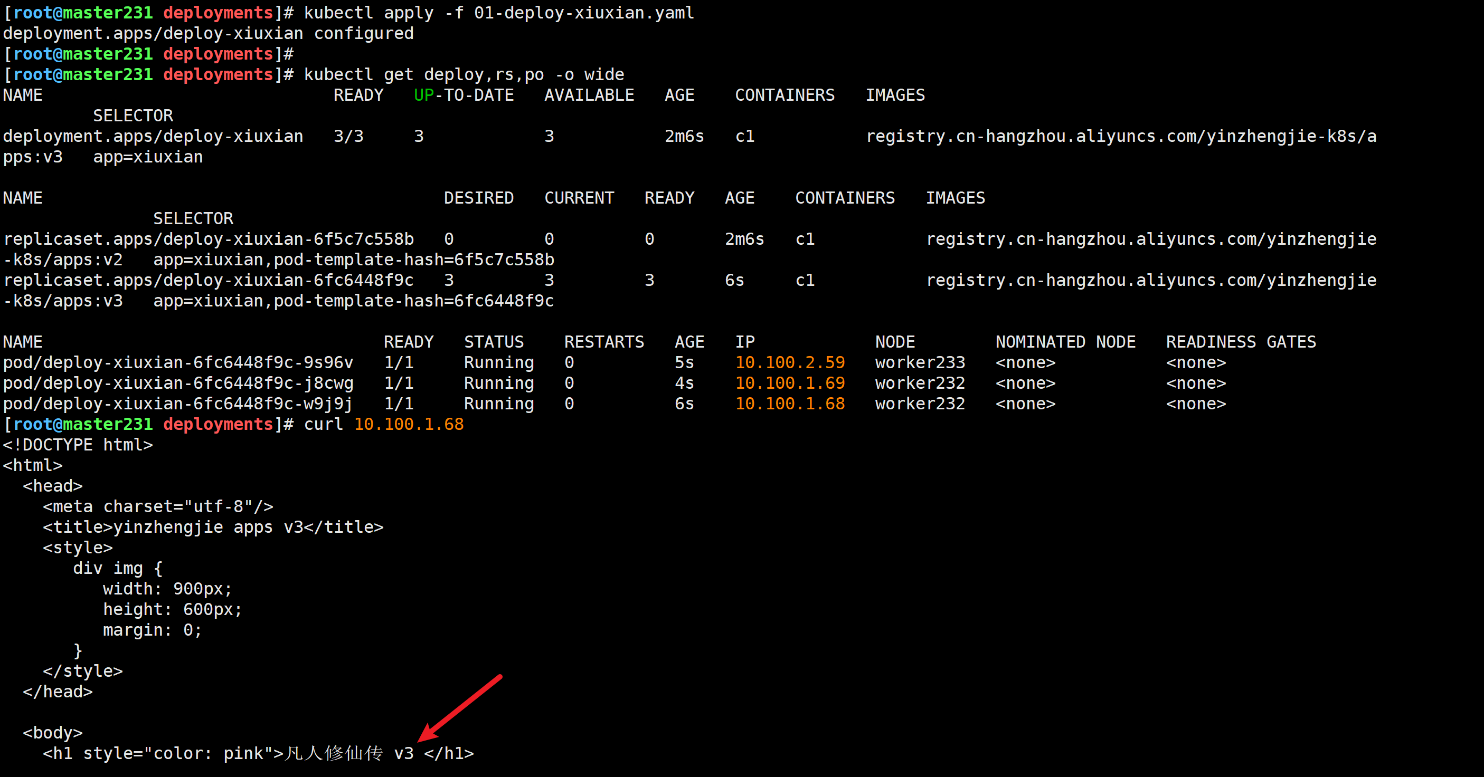Click the replicaset AGE value '6s'

point(734,280)
